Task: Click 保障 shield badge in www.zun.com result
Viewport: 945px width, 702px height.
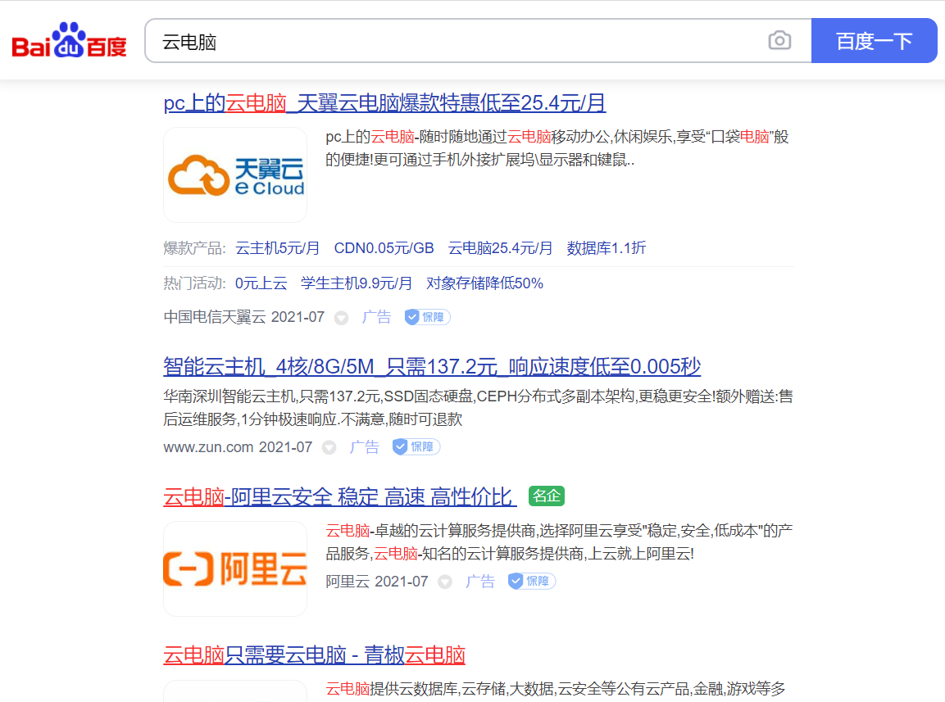Action: tap(416, 447)
